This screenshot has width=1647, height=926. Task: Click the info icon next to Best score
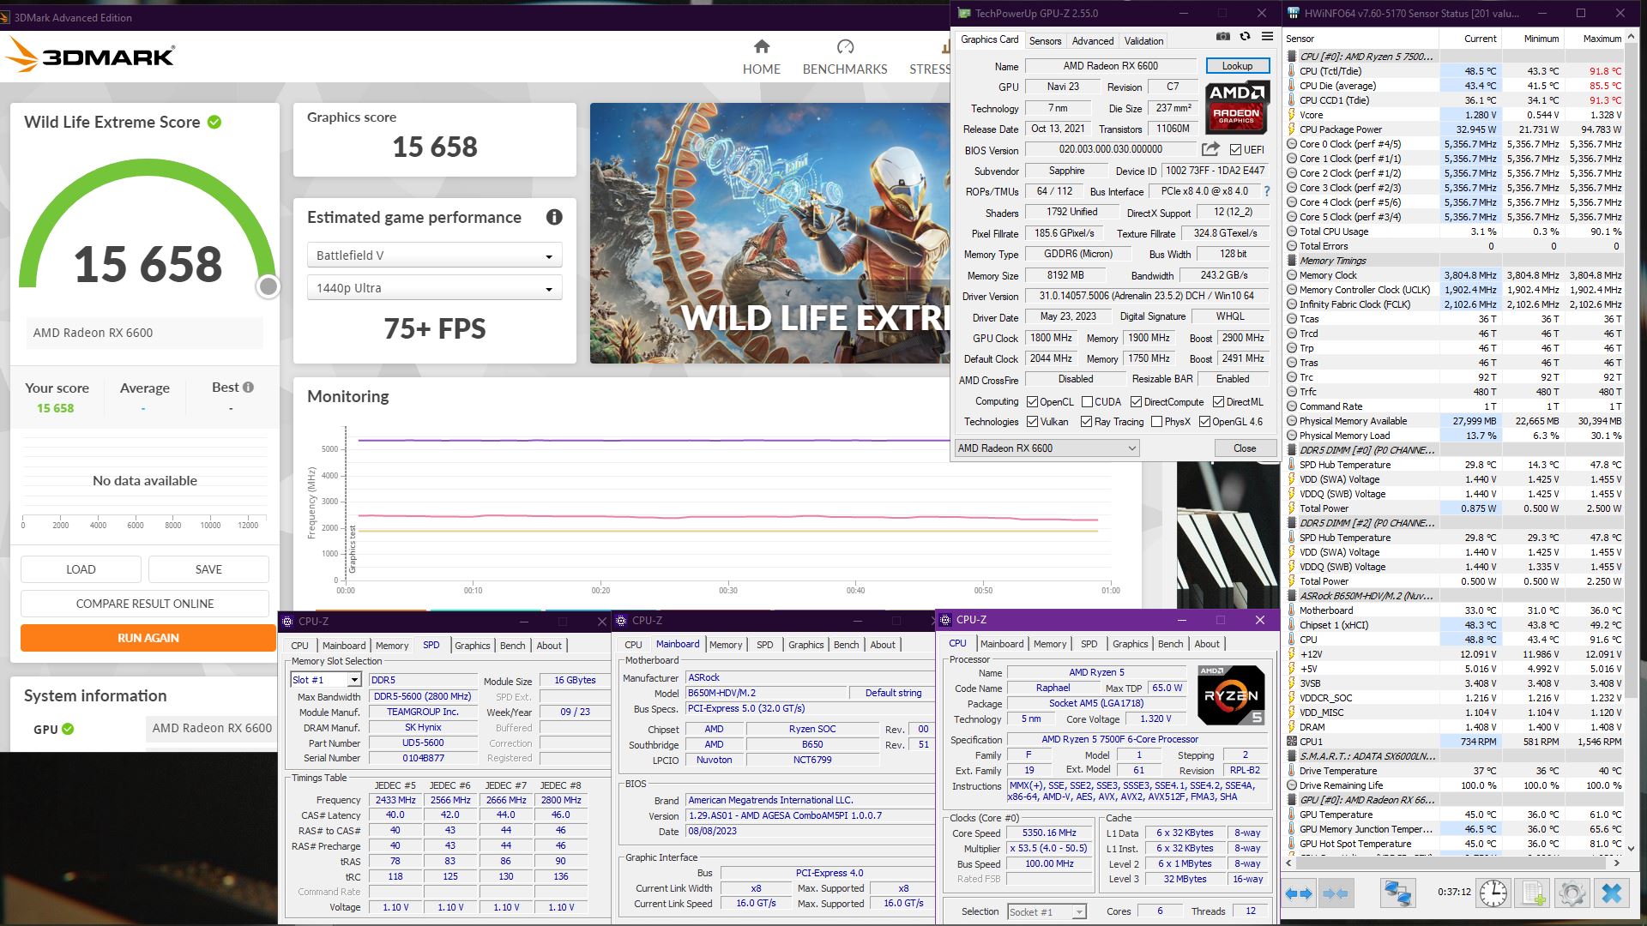tap(248, 388)
